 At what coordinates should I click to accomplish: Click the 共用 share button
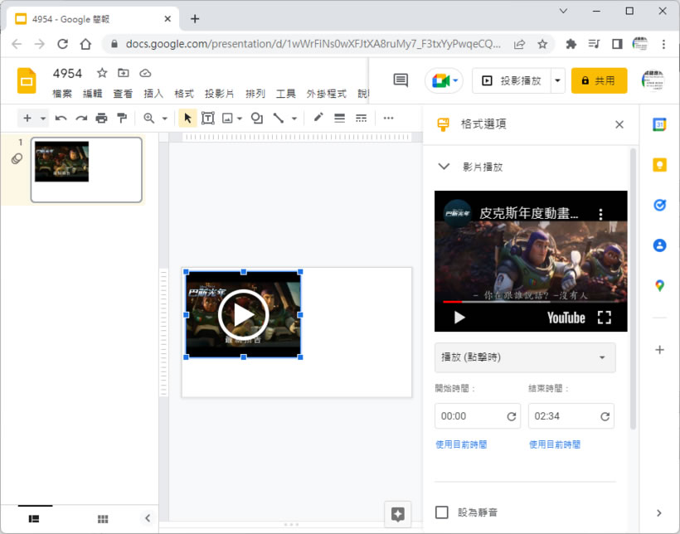pyautogui.click(x=599, y=80)
